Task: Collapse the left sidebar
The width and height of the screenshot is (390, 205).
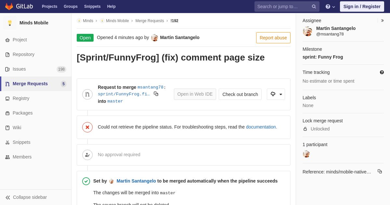Action: (x=26, y=197)
